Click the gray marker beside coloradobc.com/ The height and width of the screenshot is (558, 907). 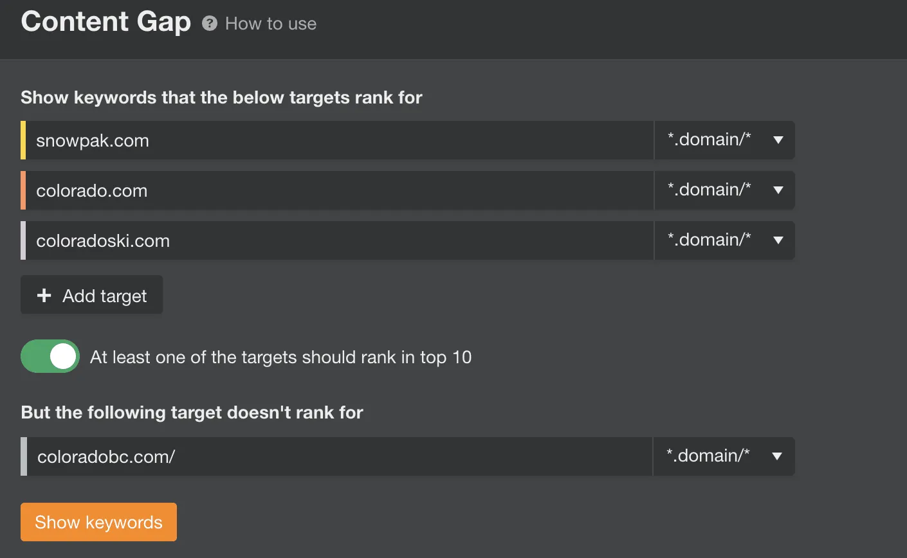(x=24, y=456)
